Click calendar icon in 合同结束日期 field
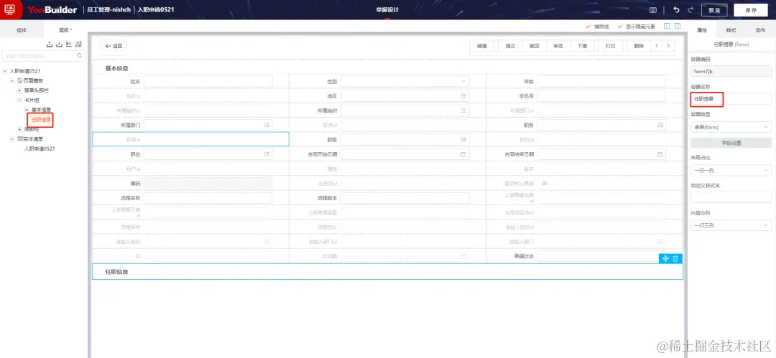Viewport: 776px width, 358px height. (x=660, y=154)
